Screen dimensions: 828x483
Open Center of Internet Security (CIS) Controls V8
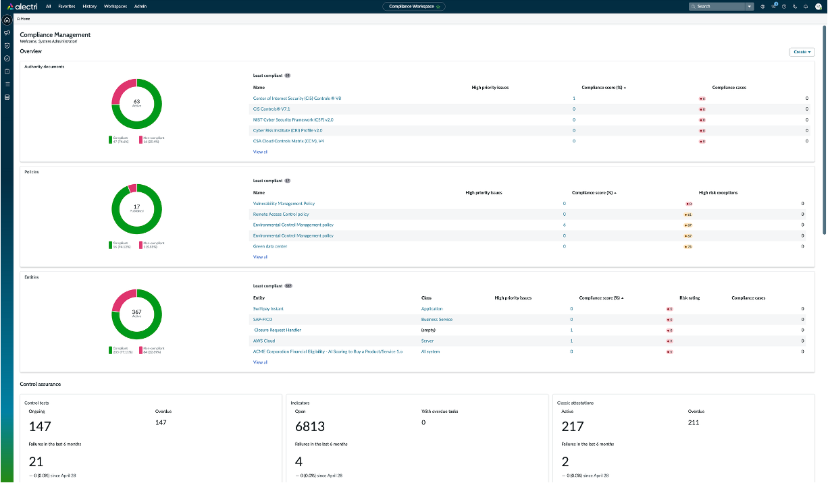(x=297, y=98)
